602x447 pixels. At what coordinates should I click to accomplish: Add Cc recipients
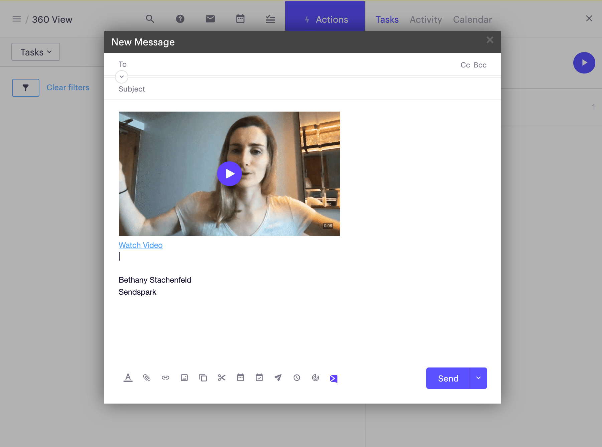[465, 65]
